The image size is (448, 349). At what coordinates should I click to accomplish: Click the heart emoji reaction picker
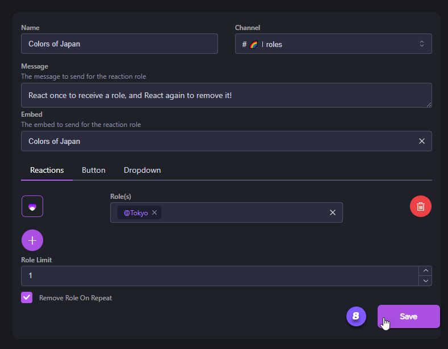click(x=32, y=206)
